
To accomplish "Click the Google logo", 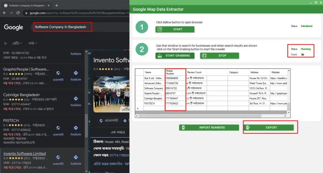I will click(13, 27).
